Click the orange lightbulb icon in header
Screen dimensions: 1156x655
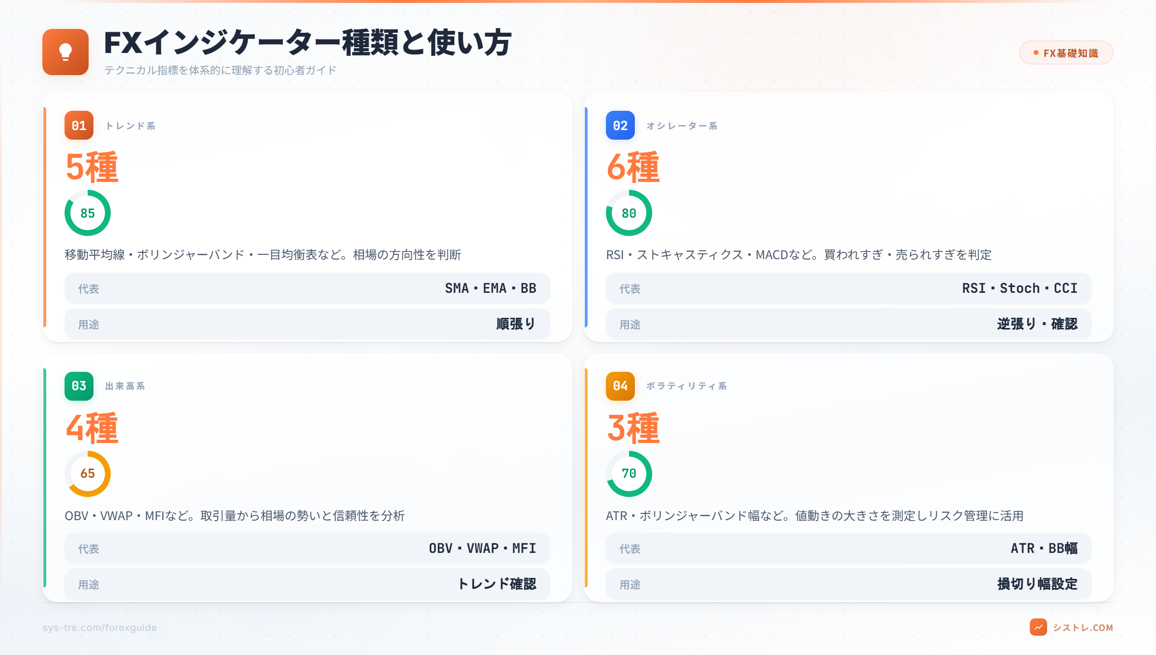pos(66,52)
